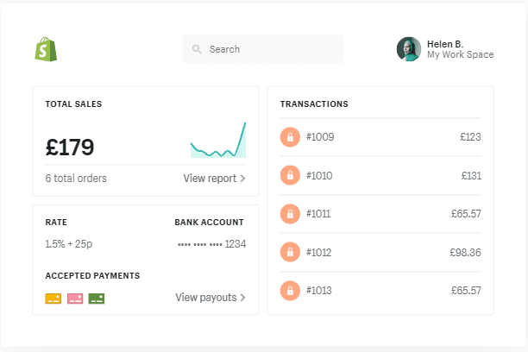The height and width of the screenshot is (352, 528).
Task: Click the 6 total orders text
Action: (x=76, y=179)
